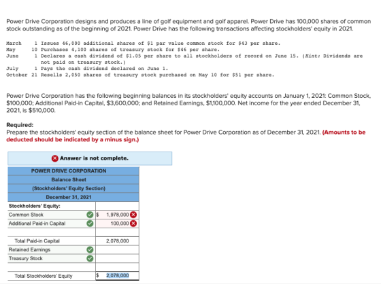
Task: Click the empty Retained Earnings amount cell
Action: 117,249
